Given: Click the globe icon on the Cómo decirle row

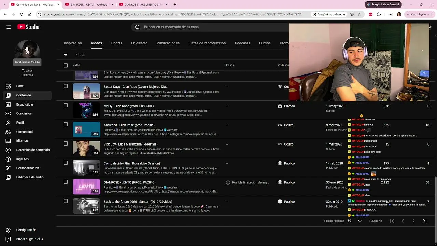Looking at the screenshot, I should point(280,163).
